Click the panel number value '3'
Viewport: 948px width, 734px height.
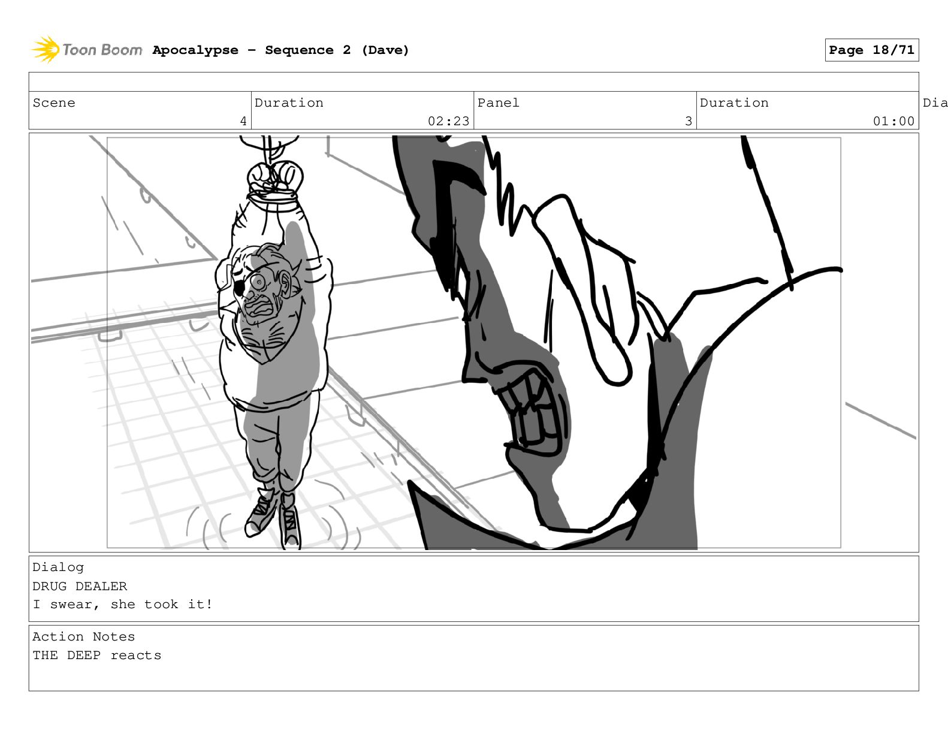[689, 121]
